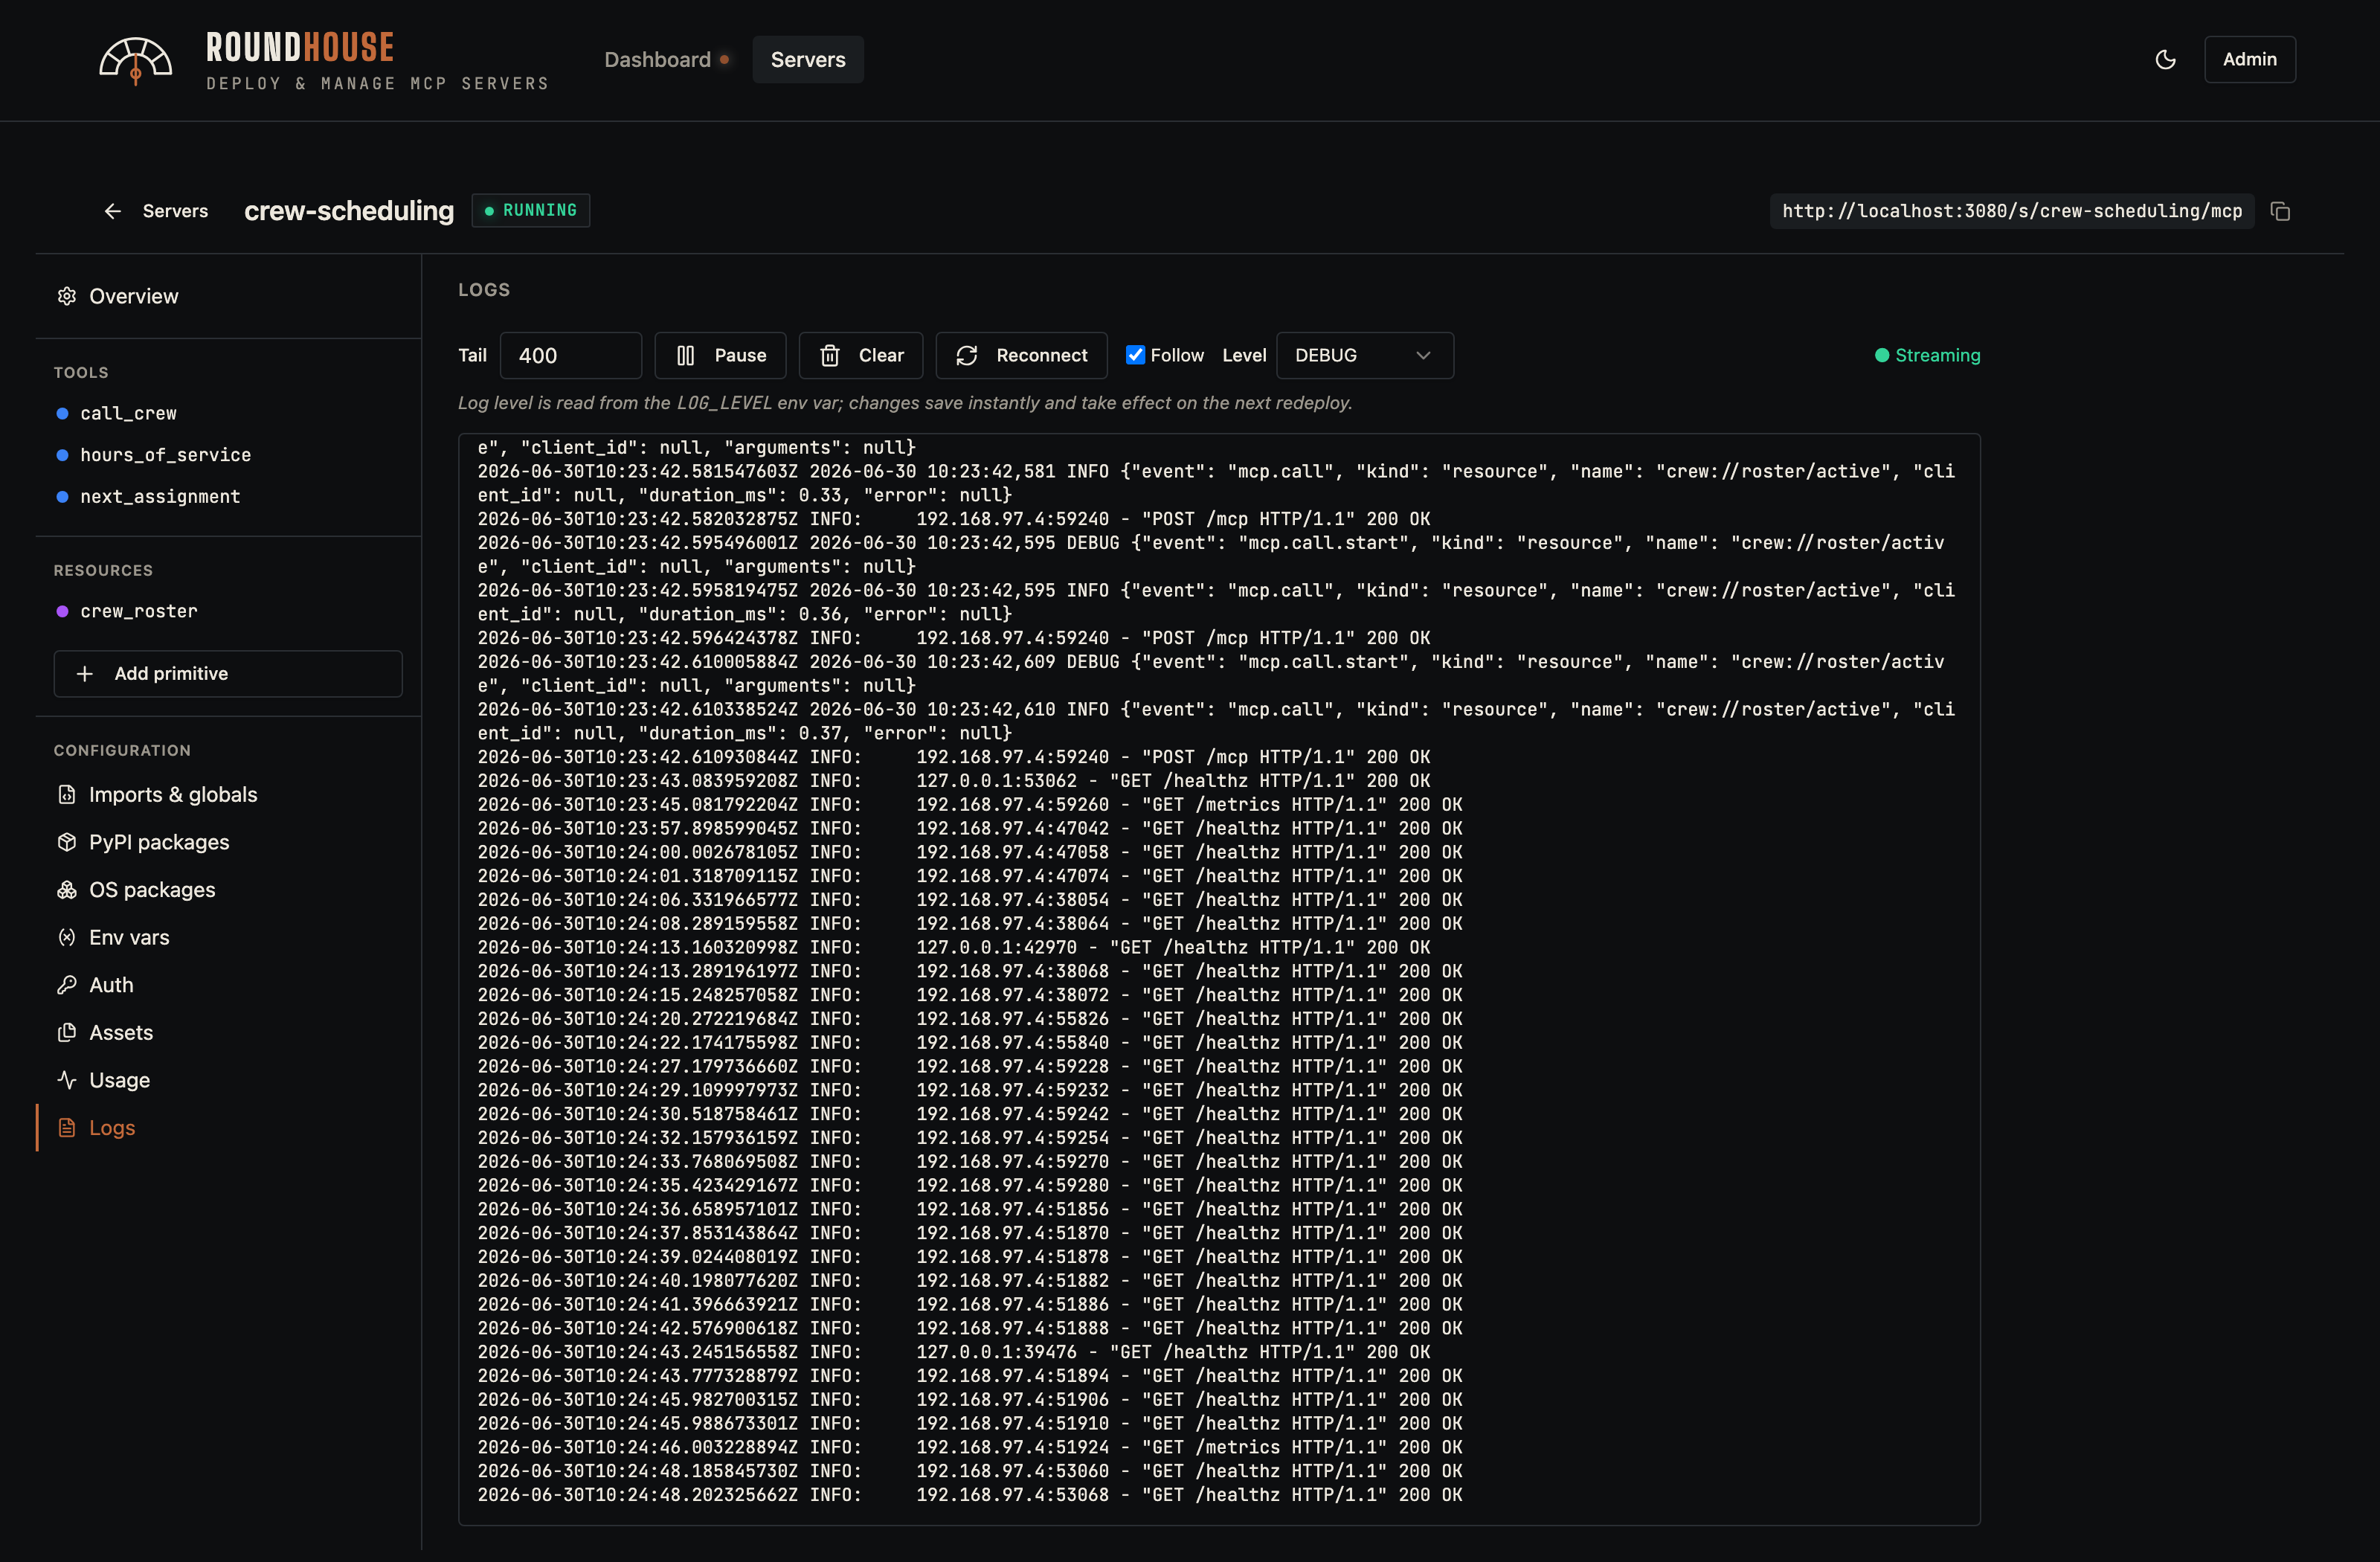Click the Imports & globals file icon

pyautogui.click(x=67, y=794)
